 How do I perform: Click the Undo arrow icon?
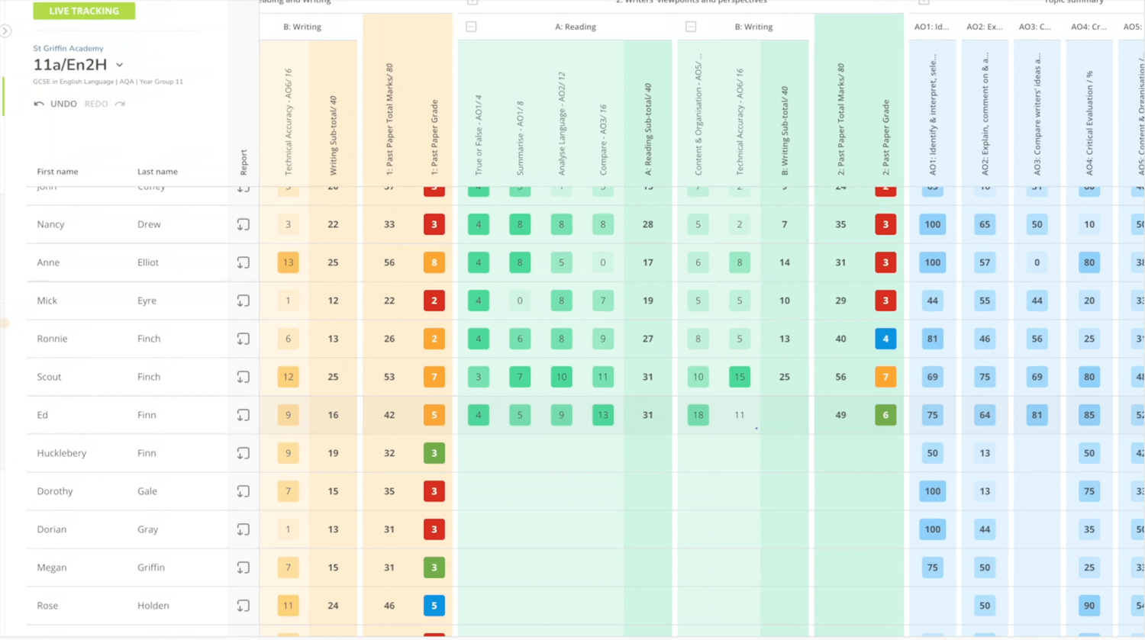(x=39, y=104)
